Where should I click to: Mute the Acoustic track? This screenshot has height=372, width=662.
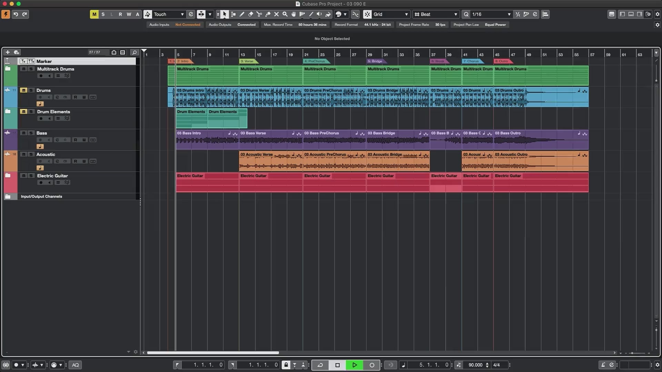pyautogui.click(x=23, y=154)
